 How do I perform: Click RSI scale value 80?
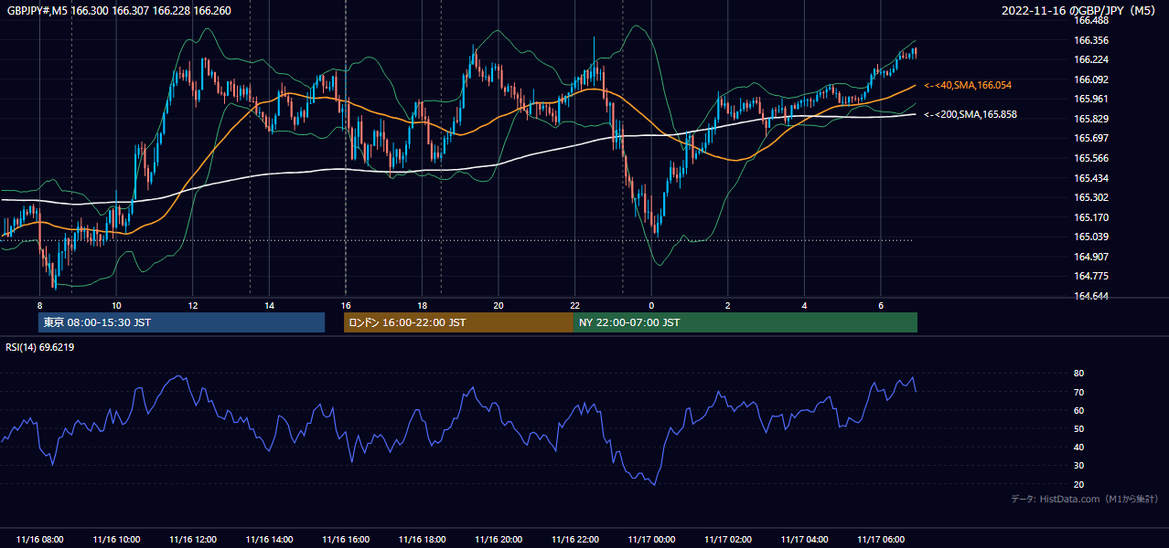[x=1078, y=374]
